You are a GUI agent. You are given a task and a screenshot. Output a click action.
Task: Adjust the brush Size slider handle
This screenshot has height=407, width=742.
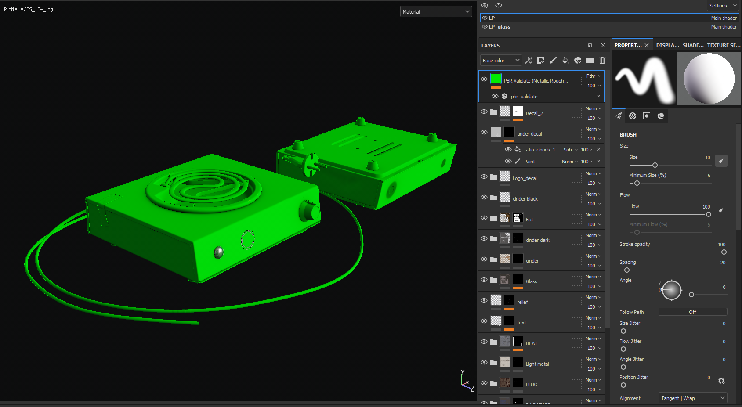tap(655, 165)
